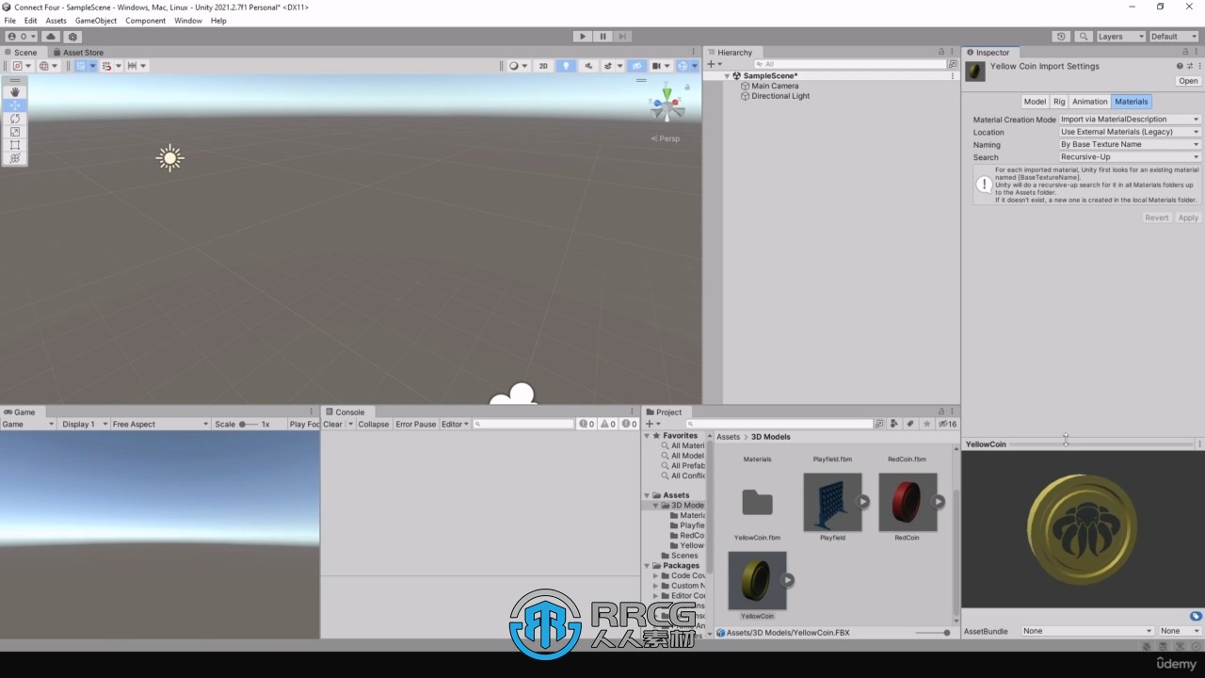Screen dimensions: 1205x678
Task: Click the Apply button
Action: coord(1188,218)
